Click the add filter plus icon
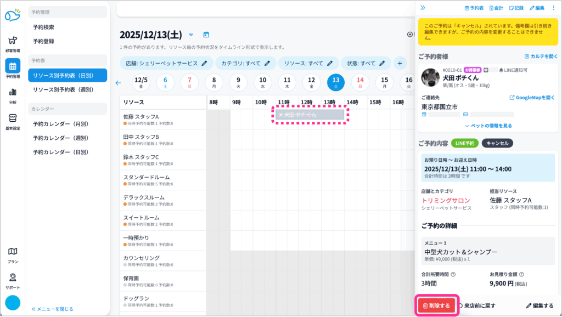This screenshot has height=317, width=562. tap(400, 63)
